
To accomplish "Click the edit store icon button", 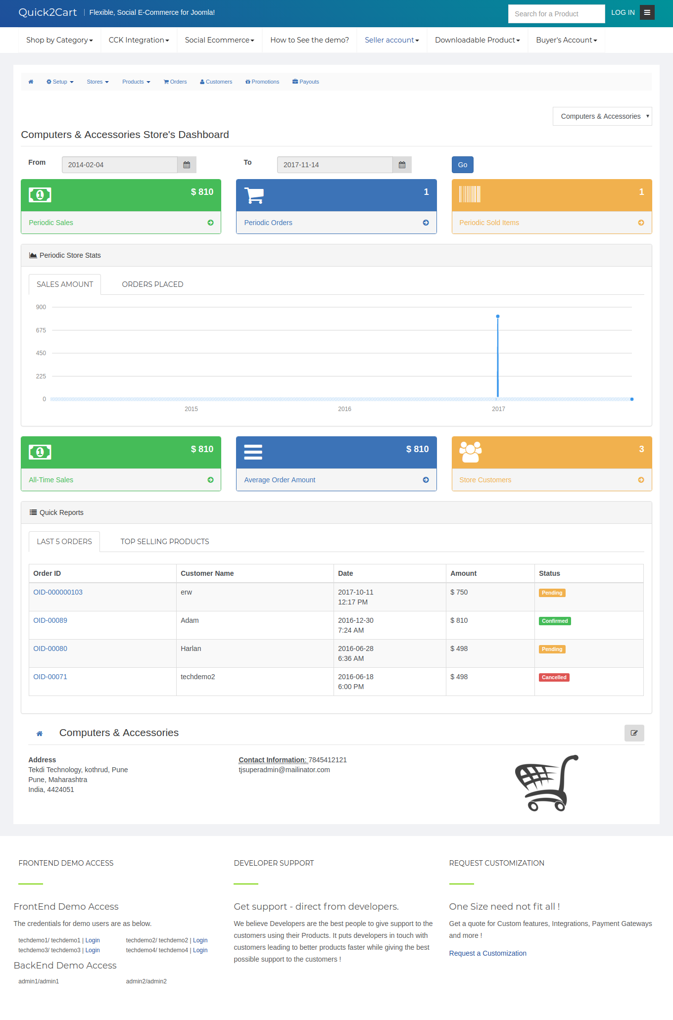I will click(634, 733).
